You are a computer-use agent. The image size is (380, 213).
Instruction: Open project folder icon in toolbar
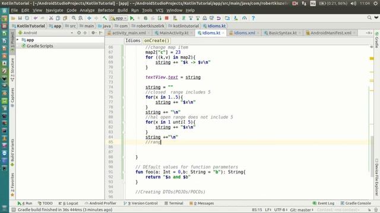(x=13, y=18)
